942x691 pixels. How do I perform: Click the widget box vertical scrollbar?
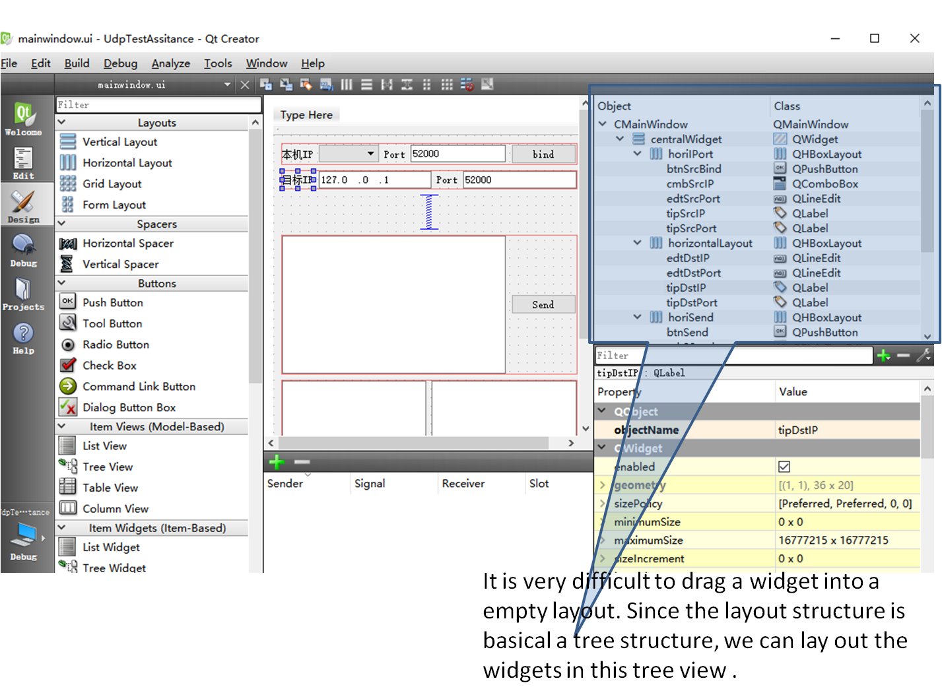tap(255, 256)
